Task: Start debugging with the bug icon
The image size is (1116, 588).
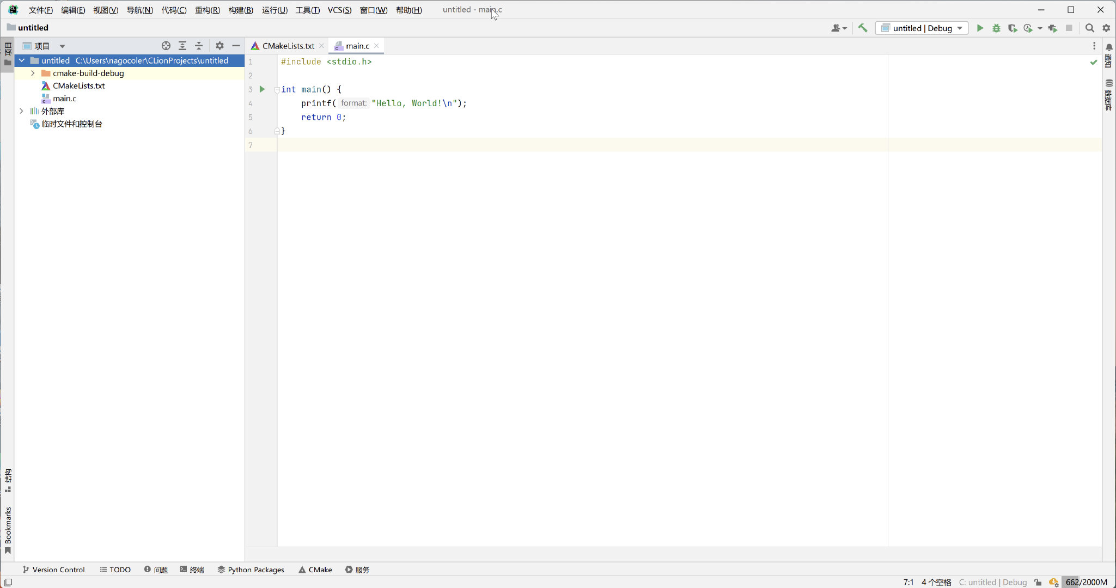Action: tap(996, 28)
